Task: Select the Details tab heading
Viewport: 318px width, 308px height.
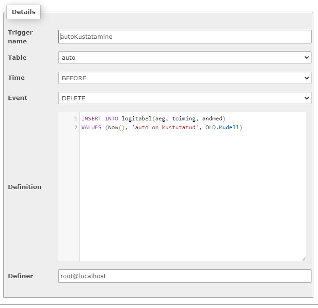Action: click(24, 12)
